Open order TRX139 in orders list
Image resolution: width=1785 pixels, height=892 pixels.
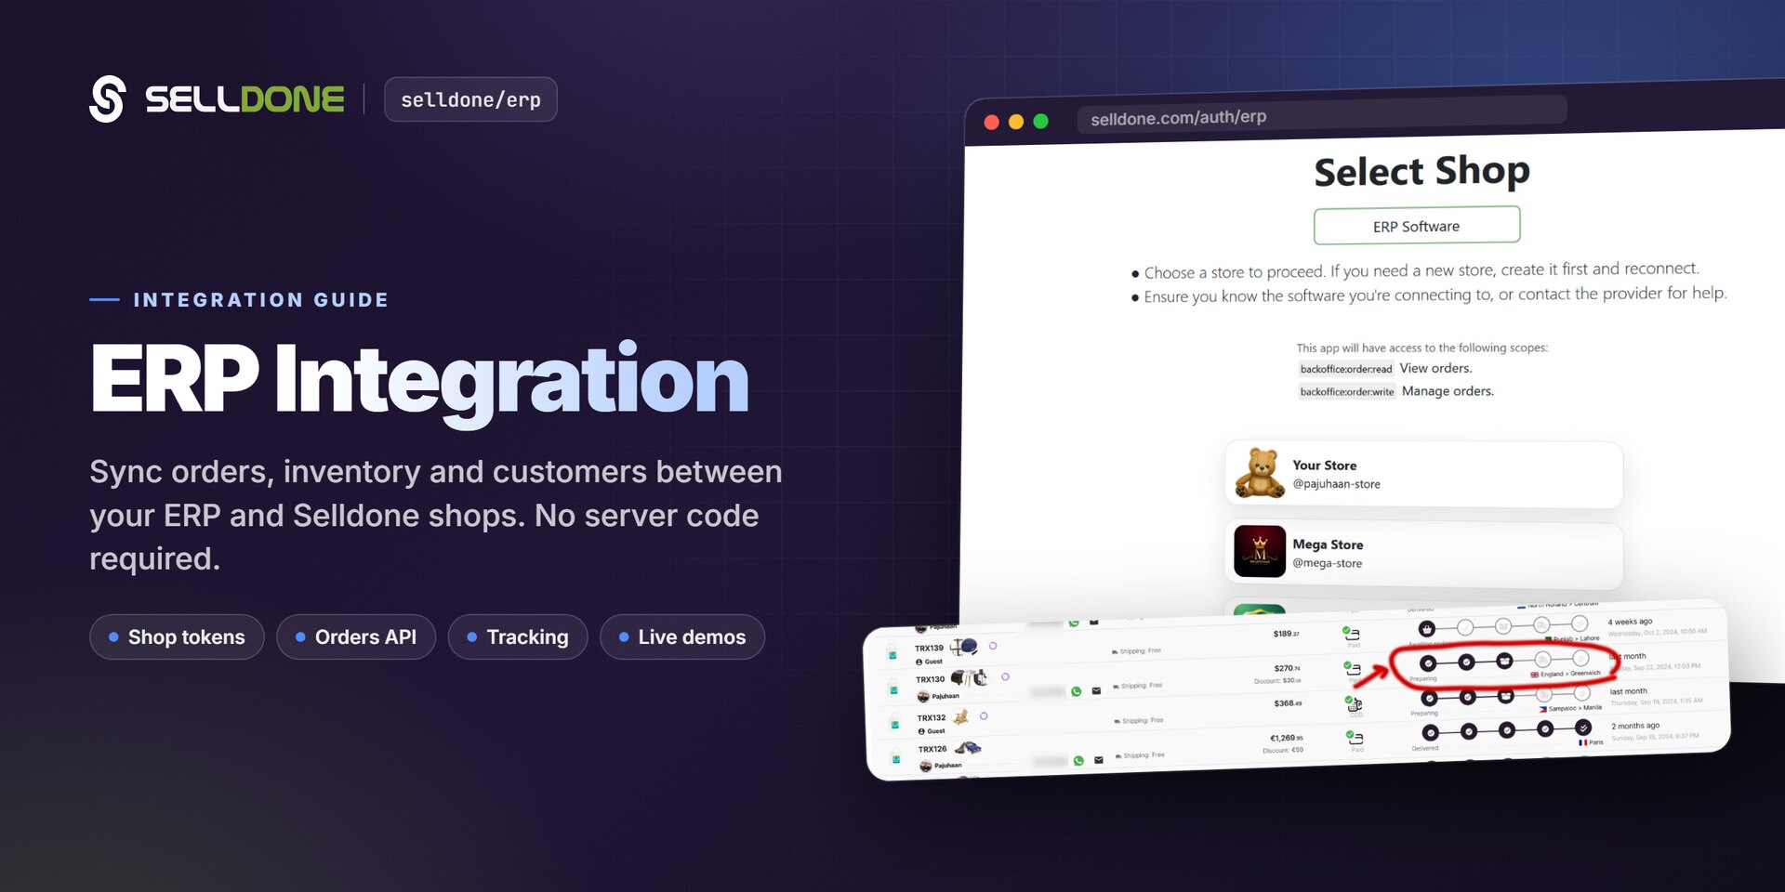[929, 649]
